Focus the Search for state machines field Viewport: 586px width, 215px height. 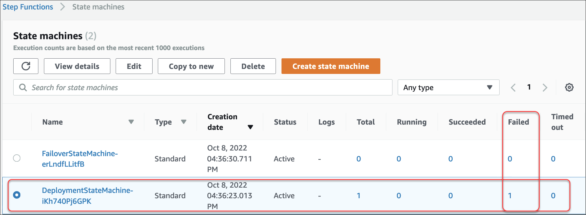(203, 87)
